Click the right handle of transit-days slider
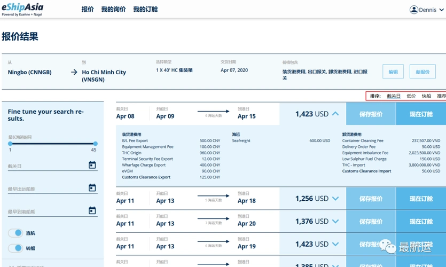 pos(95,144)
